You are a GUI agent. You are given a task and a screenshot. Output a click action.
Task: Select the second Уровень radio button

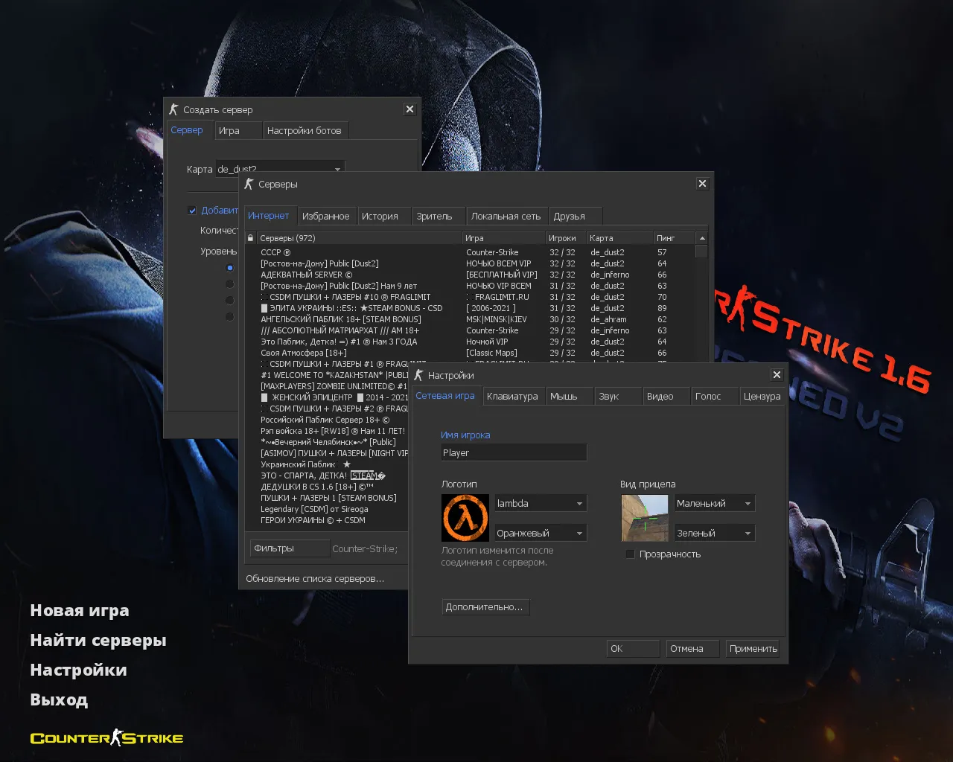tap(229, 284)
